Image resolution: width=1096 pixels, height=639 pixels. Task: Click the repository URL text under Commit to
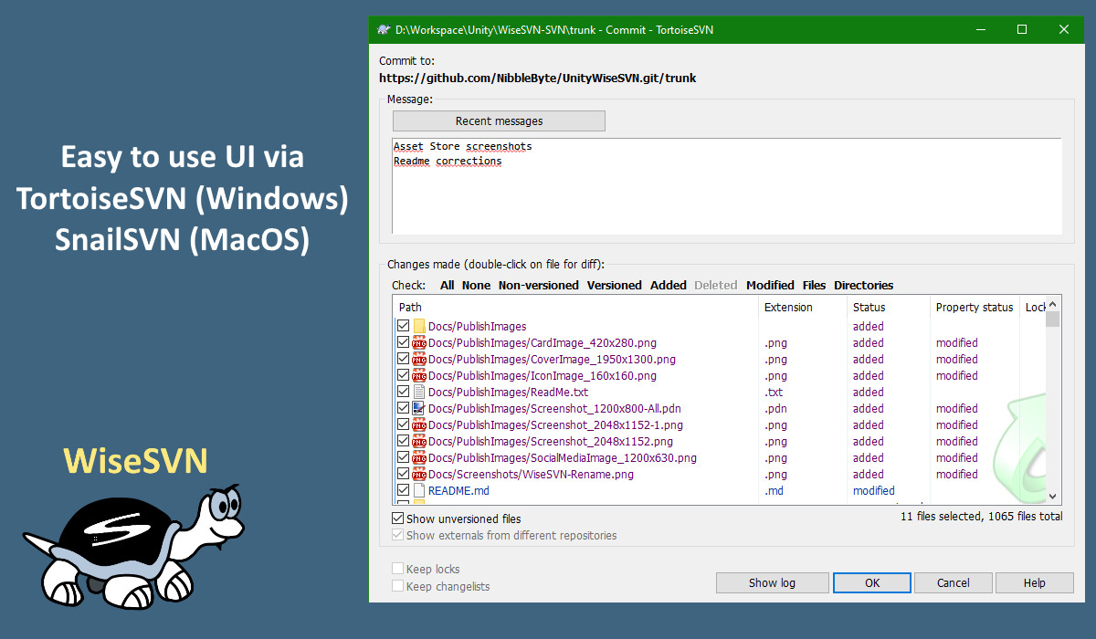538,79
